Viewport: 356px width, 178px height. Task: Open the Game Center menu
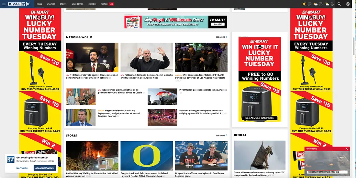[77, 4]
